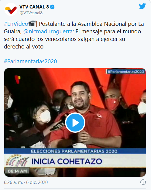Click the #Parlamentarias2020 overlay in video
151x190 pixels.
pyautogui.click(x=126, y=72)
